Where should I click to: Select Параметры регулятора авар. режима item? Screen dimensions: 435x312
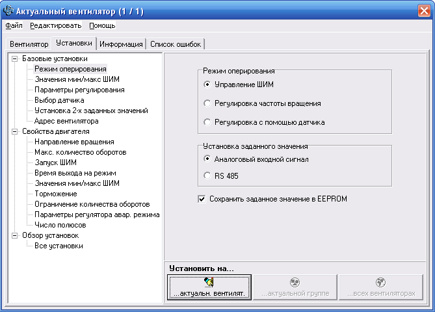click(97, 214)
